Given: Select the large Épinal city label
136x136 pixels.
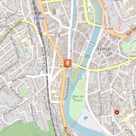Looking at the screenshot, I should click(x=104, y=49).
